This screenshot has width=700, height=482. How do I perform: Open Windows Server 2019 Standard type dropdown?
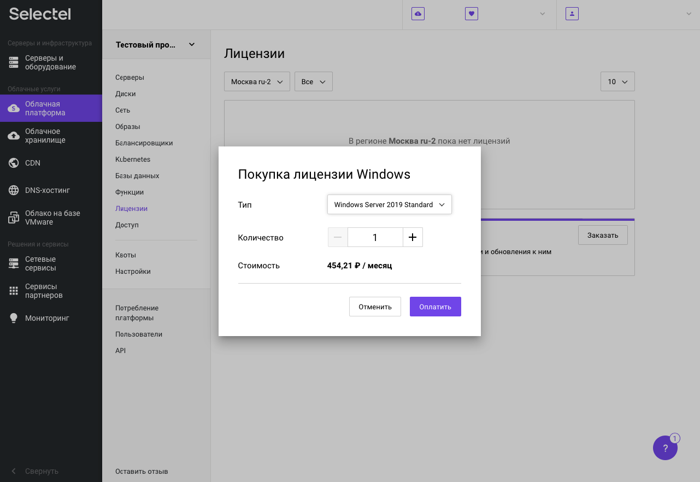point(390,204)
